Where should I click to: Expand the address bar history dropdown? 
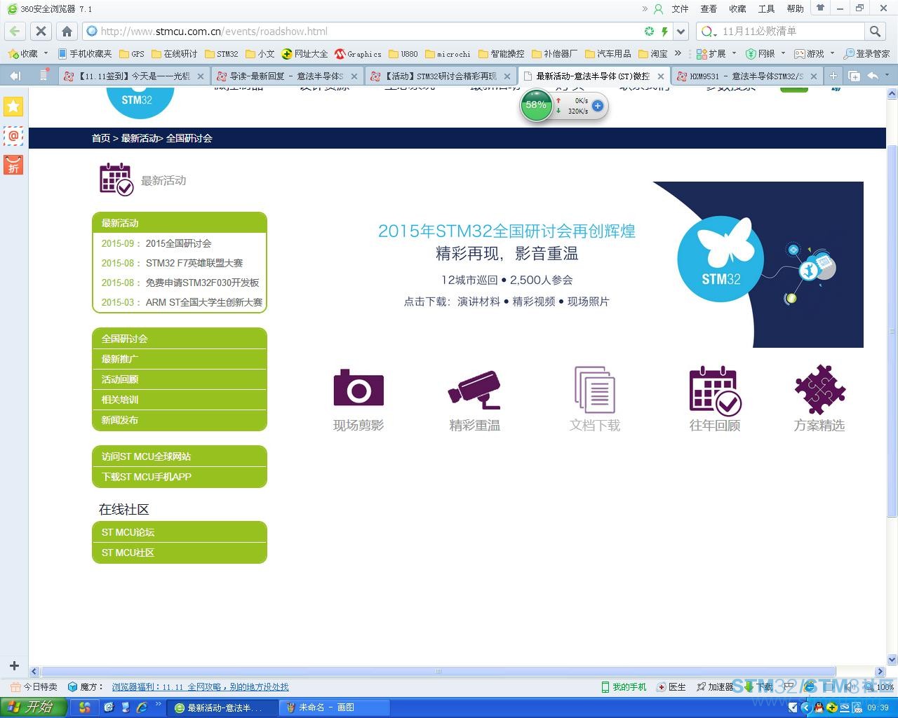681,32
